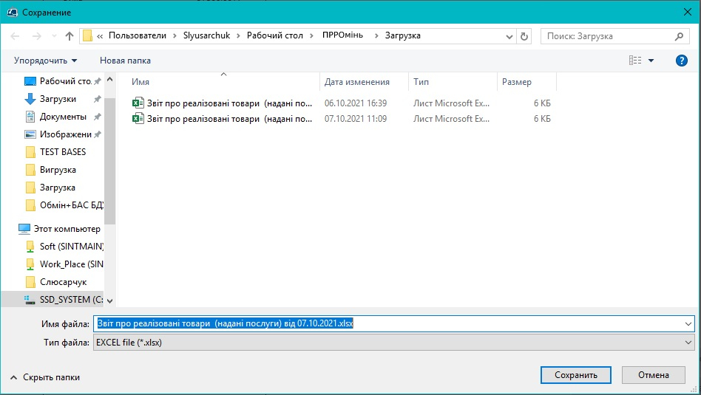Open the Help question mark icon

[682, 61]
